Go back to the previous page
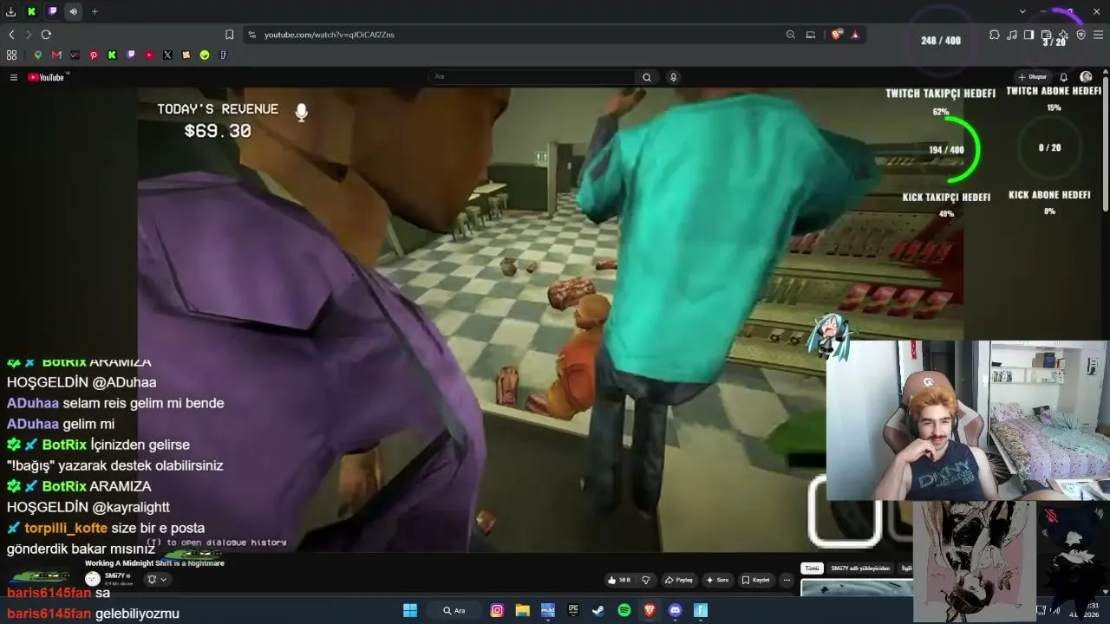 click(x=11, y=35)
